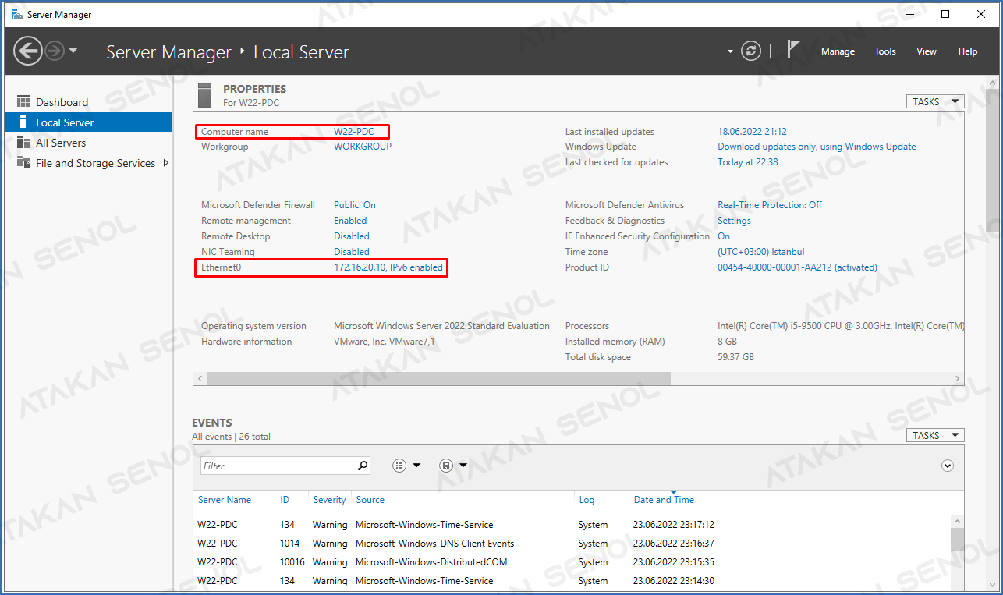Screen dimensions: 1003x595
Task: Click Today at 22:38 link
Action: [x=748, y=162]
